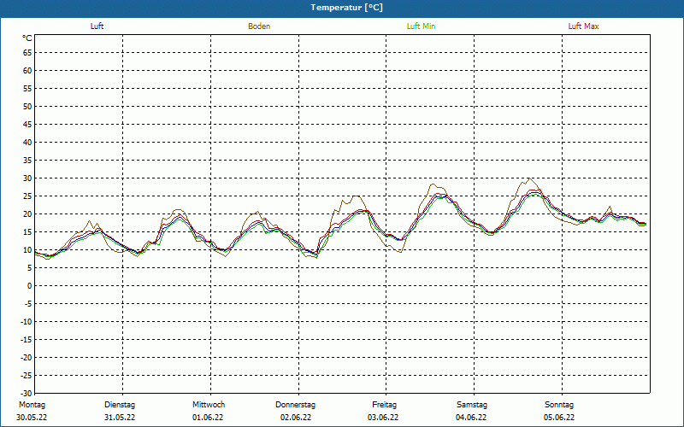The width and height of the screenshot is (684, 427).
Task: Select the green 'Luft Min' legend label
Action: [421, 26]
